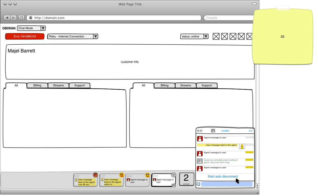
Task: Click the status dropdown arrow
Action: click(x=206, y=36)
